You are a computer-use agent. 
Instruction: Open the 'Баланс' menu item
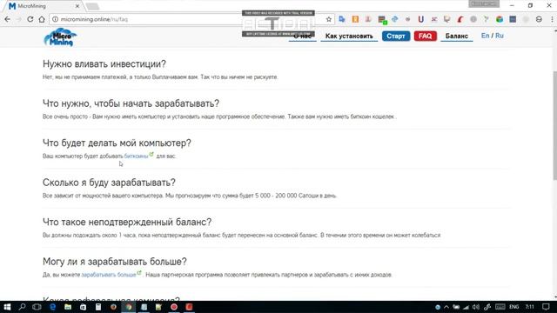[456, 37]
